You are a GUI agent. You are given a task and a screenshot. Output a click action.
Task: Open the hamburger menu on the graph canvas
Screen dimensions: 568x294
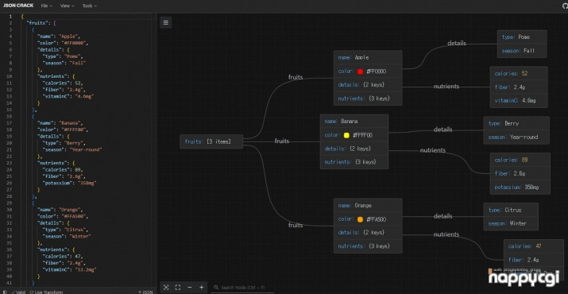tap(165, 22)
